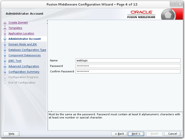Screen dimensions: 185x139
Task: Go to the Templates step
Action: [x=15, y=28]
